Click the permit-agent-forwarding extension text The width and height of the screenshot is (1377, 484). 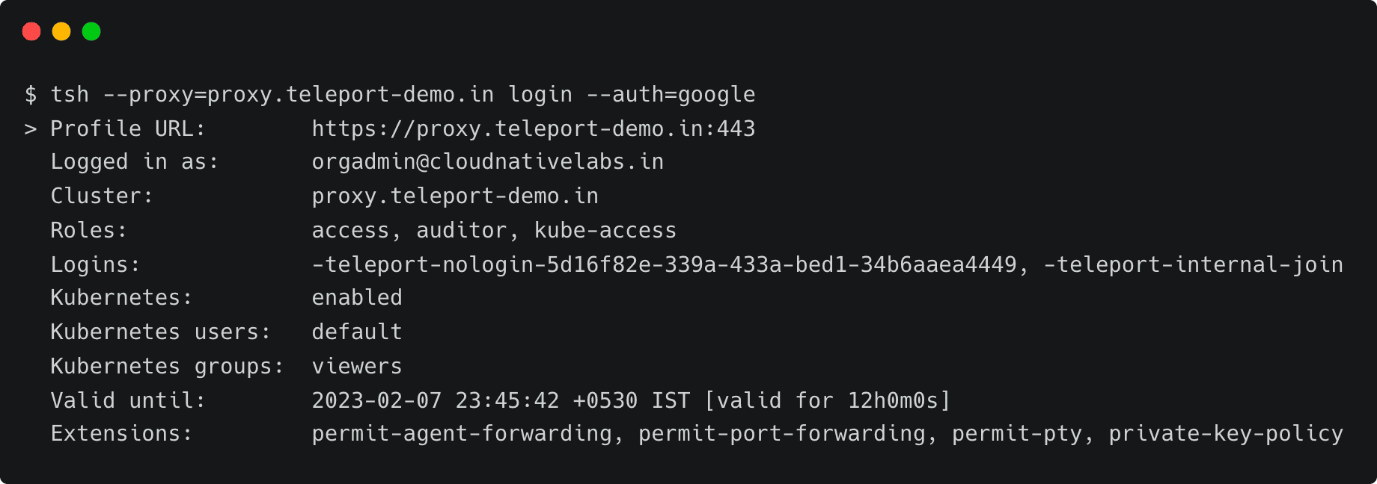click(461, 434)
